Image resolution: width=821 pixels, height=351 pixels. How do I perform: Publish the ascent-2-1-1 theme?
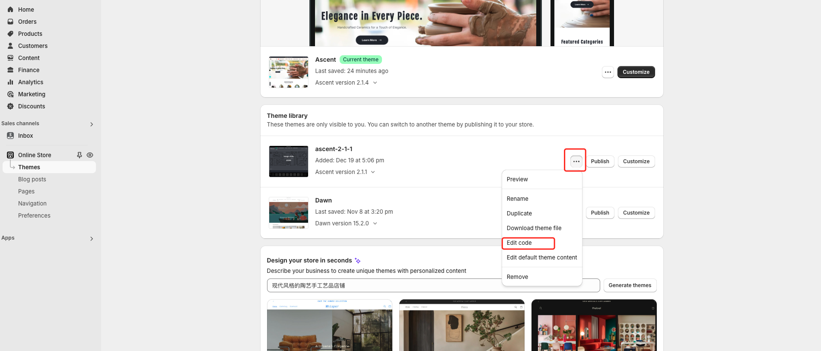coord(600,161)
